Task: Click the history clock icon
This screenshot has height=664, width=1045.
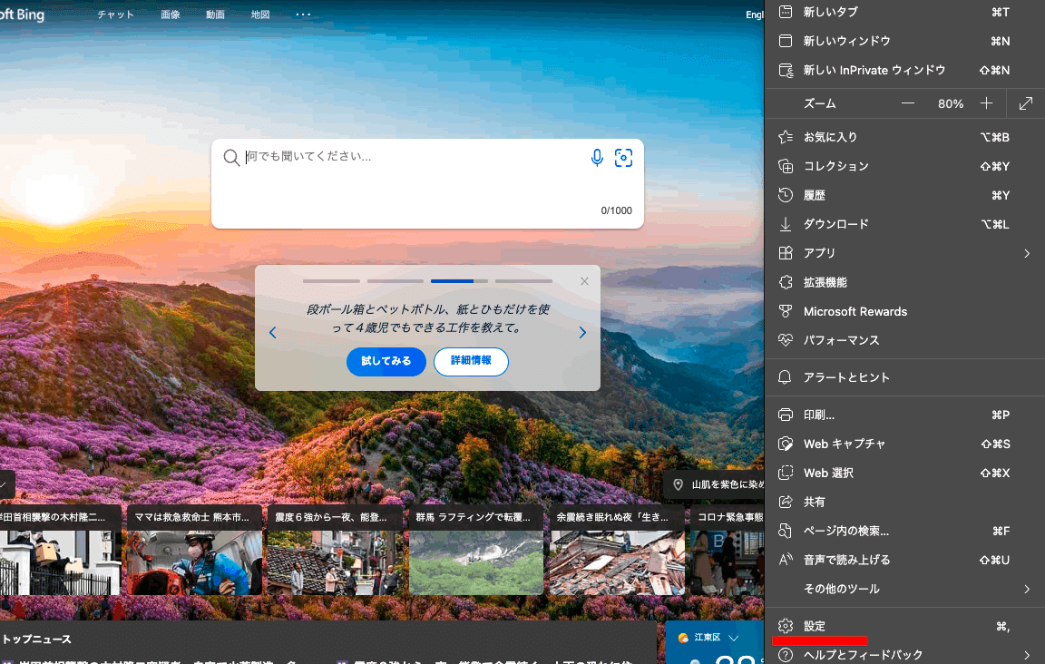Action: [x=786, y=195]
